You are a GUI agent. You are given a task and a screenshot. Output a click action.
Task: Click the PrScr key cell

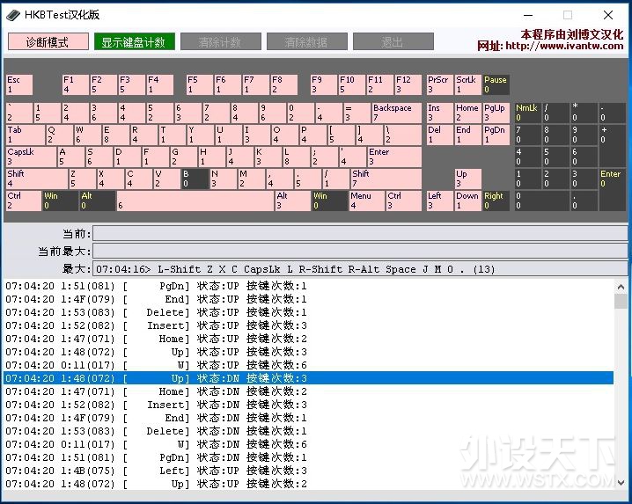click(440, 84)
